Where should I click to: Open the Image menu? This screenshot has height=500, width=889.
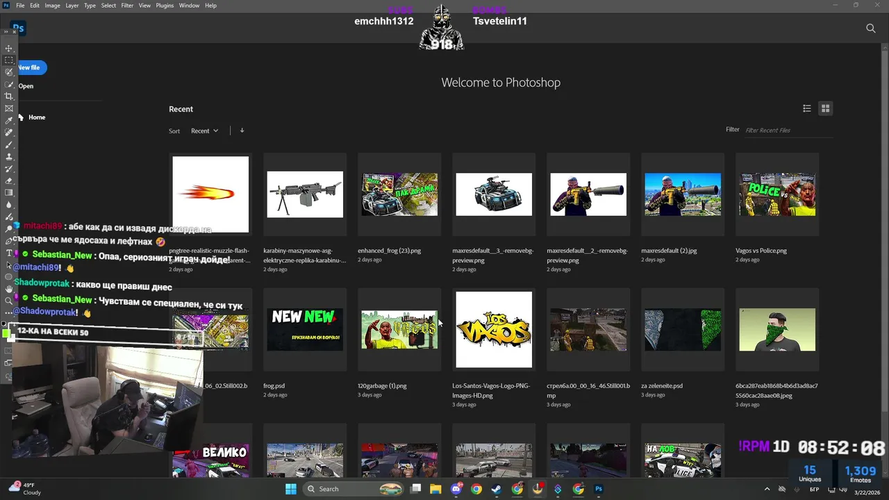click(53, 6)
